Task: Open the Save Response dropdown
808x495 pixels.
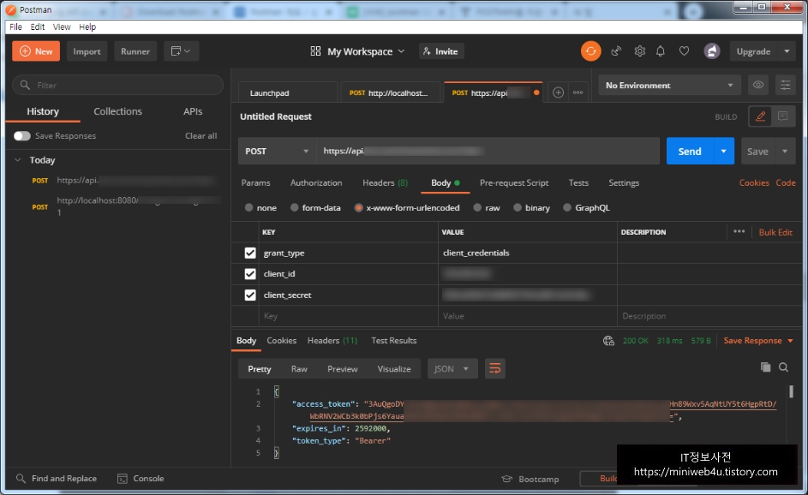Action: [758, 341]
